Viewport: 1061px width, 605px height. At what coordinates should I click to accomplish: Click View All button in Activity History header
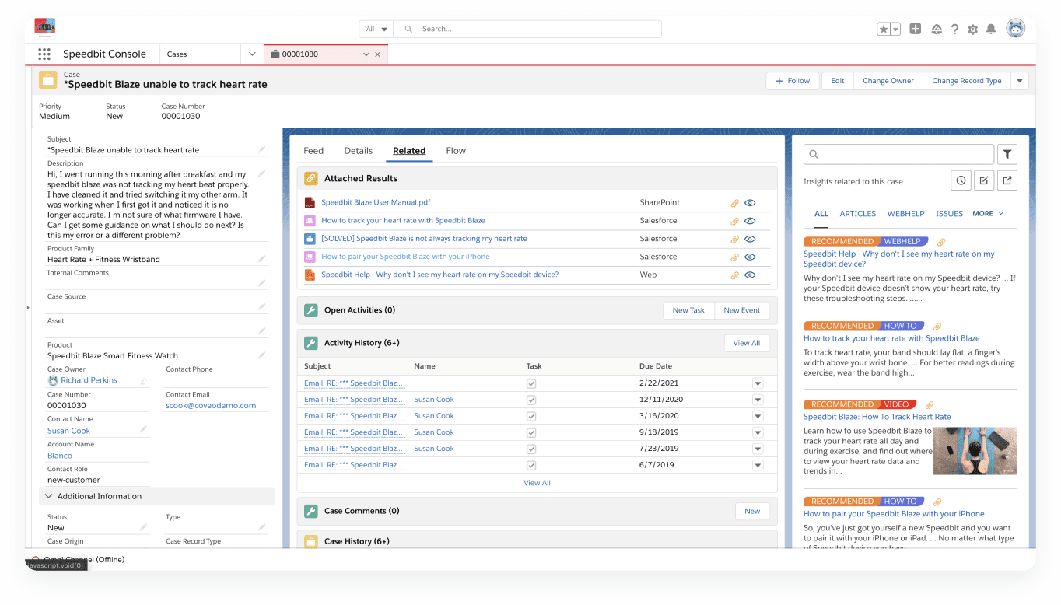pos(747,343)
